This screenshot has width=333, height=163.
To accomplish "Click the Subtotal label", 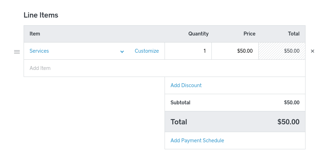I will point(180,103).
